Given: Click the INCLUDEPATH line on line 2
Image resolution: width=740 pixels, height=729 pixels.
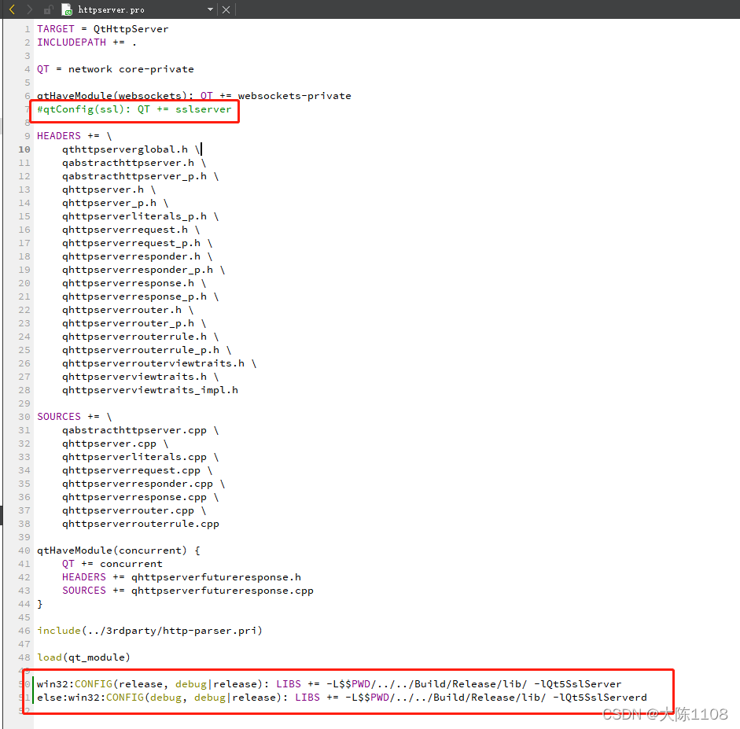Looking at the screenshot, I should 72,42.
